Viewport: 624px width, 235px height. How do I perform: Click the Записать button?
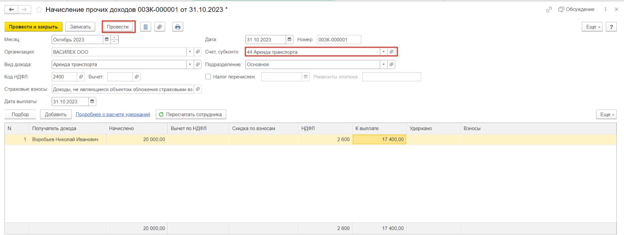(x=80, y=27)
